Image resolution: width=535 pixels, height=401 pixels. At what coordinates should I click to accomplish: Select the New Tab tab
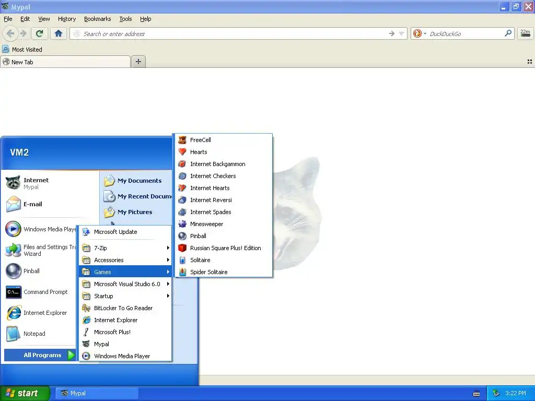point(65,62)
